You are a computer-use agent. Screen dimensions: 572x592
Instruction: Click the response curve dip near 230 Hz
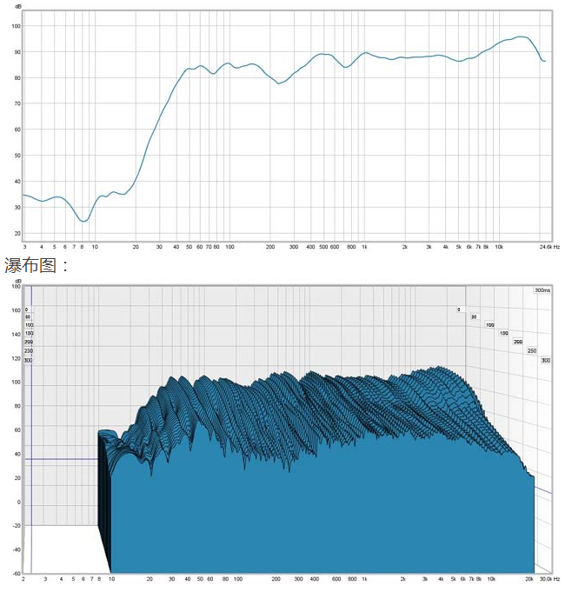[279, 83]
